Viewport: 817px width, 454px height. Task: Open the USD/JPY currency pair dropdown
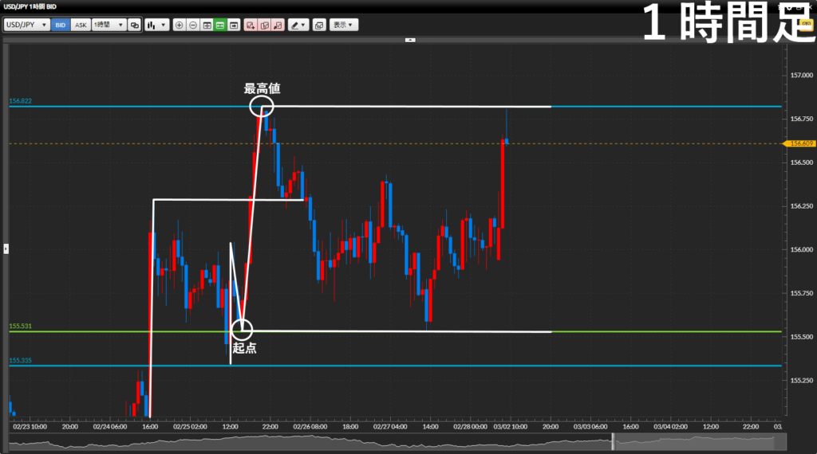click(x=26, y=25)
